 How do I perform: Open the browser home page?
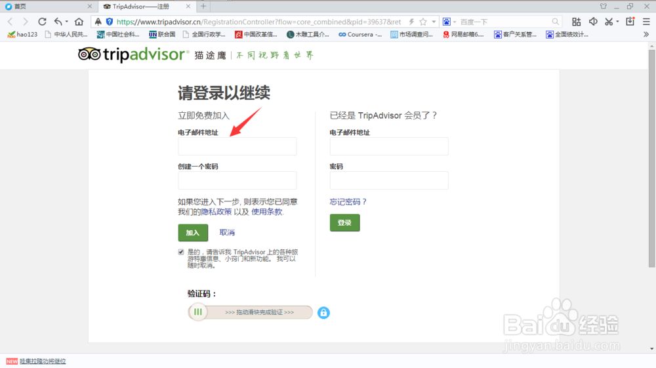pos(79,22)
